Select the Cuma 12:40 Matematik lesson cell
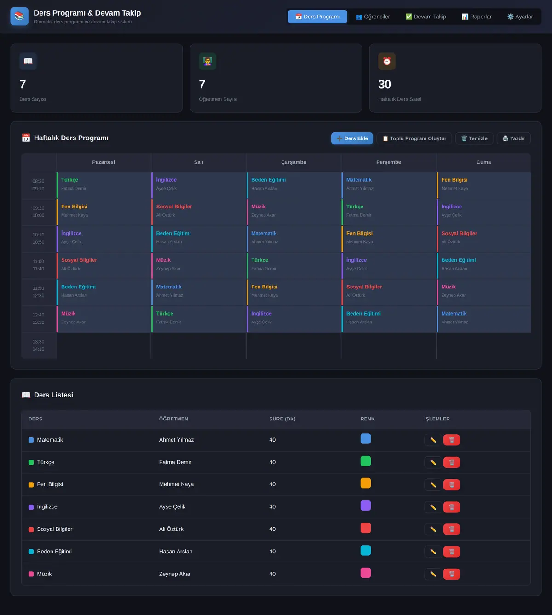552x615 pixels. [483, 319]
